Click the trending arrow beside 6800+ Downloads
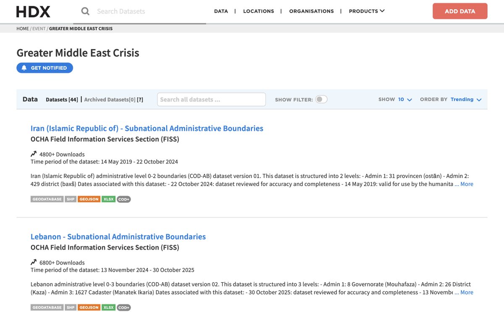This screenshot has height=312, width=504. [x=34, y=262]
